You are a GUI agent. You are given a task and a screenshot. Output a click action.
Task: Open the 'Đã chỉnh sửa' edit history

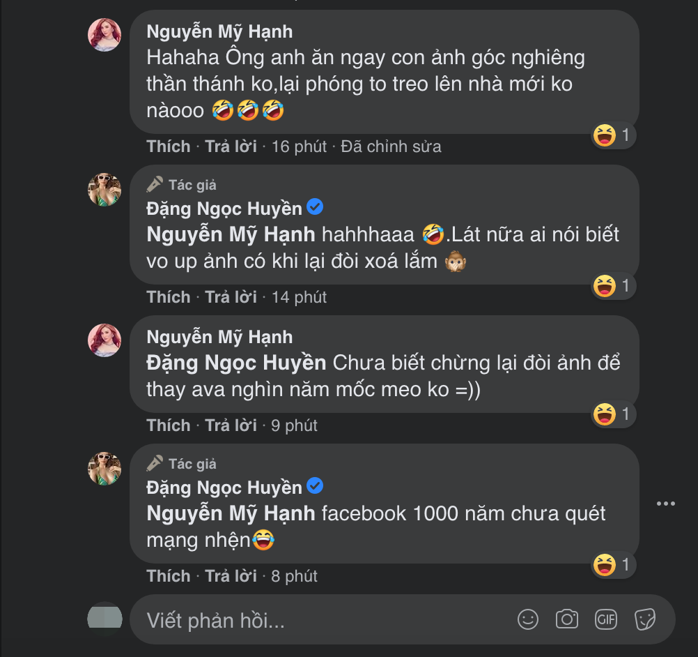tap(391, 146)
